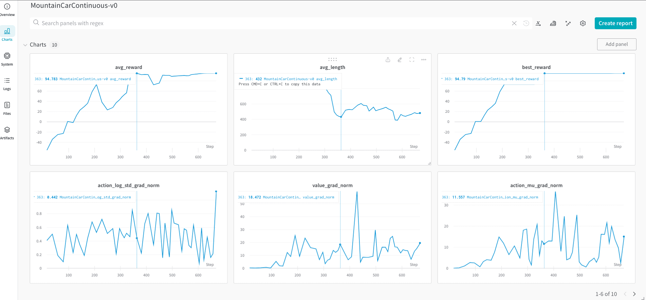Image resolution: width=646 pixels, height=300 pixels.
Task: Click value_grad_norm highest spike peak
Action: pyautogui.click(x=357, y=192)
